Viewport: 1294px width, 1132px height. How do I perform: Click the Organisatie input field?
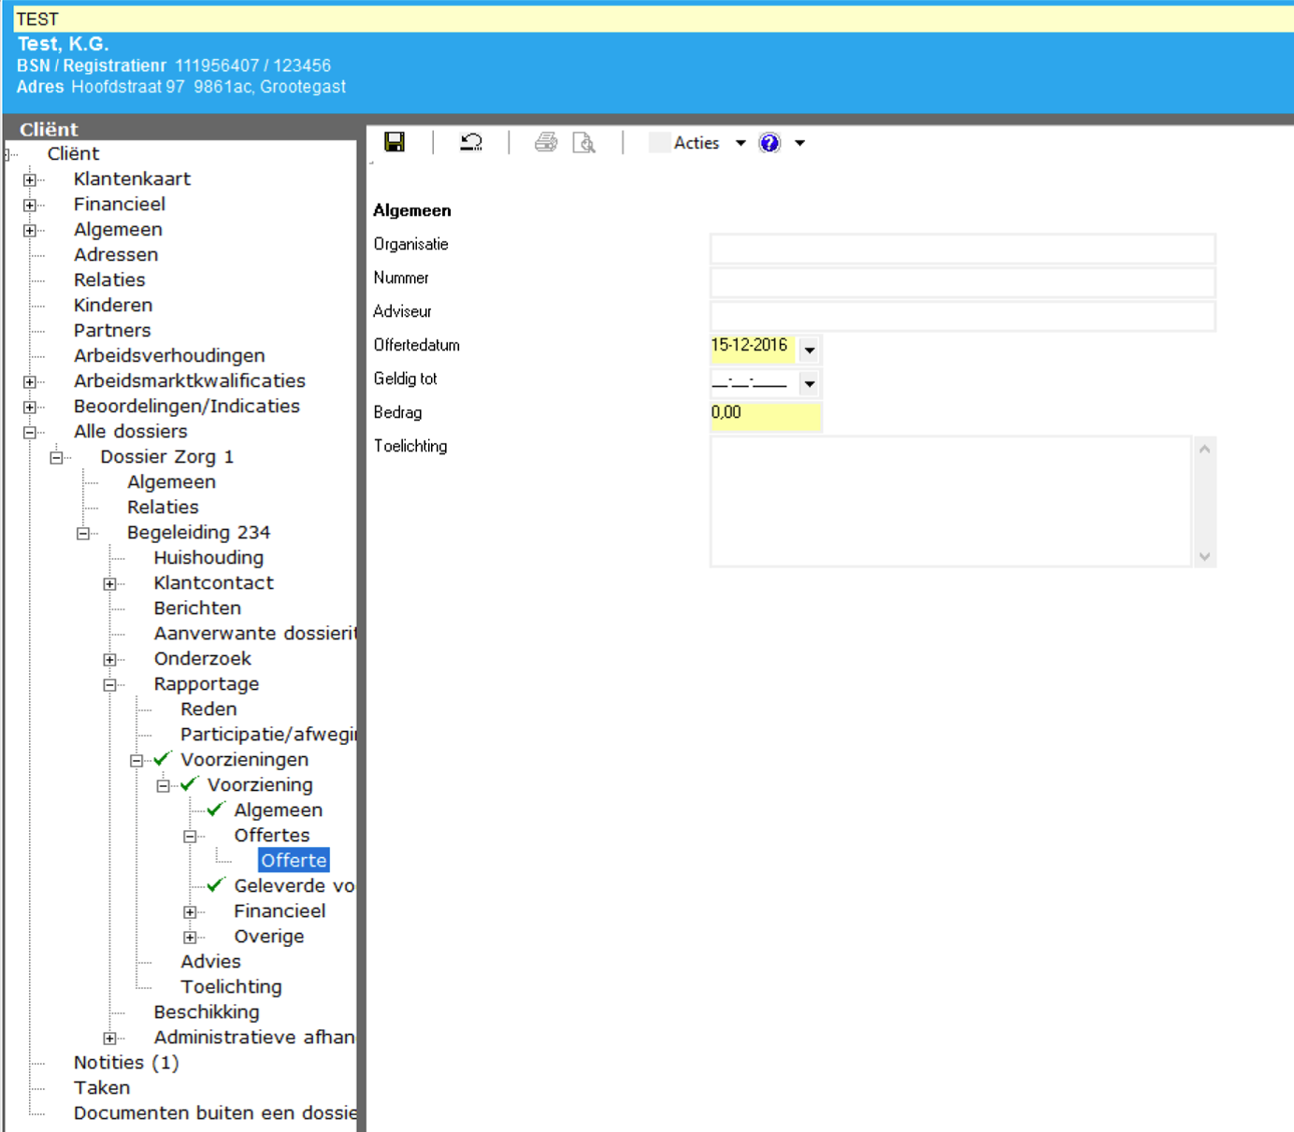[x=962, y=249]
